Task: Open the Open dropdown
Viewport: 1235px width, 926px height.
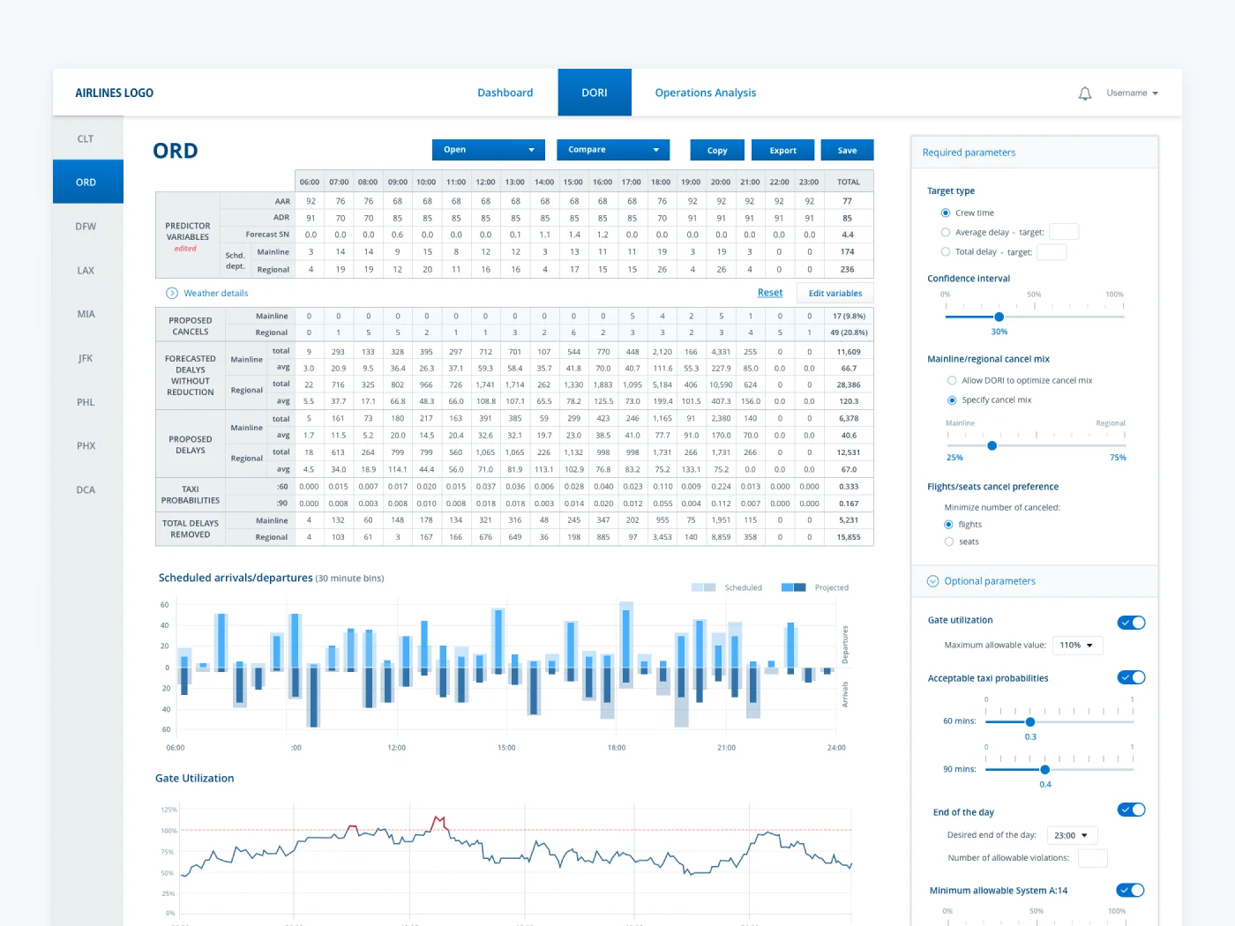Action: [x=489, y=150]
